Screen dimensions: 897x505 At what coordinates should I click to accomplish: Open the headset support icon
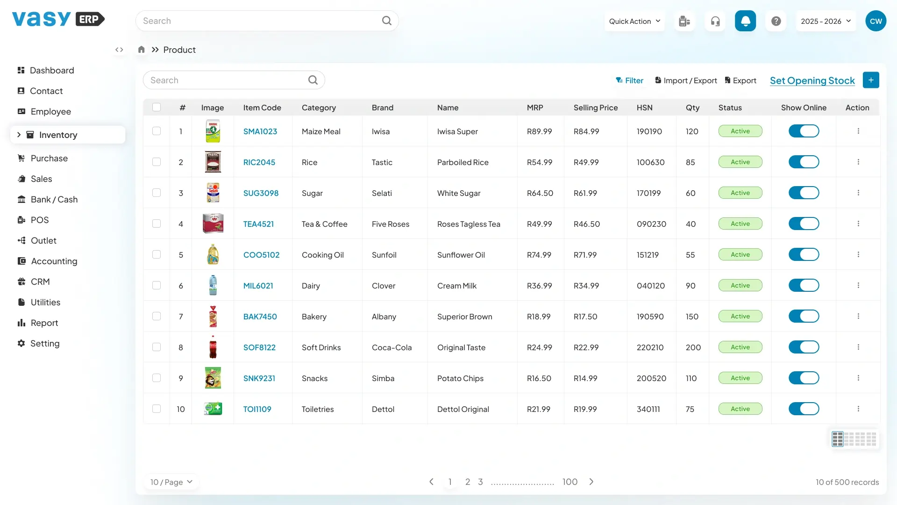[715, 21]
